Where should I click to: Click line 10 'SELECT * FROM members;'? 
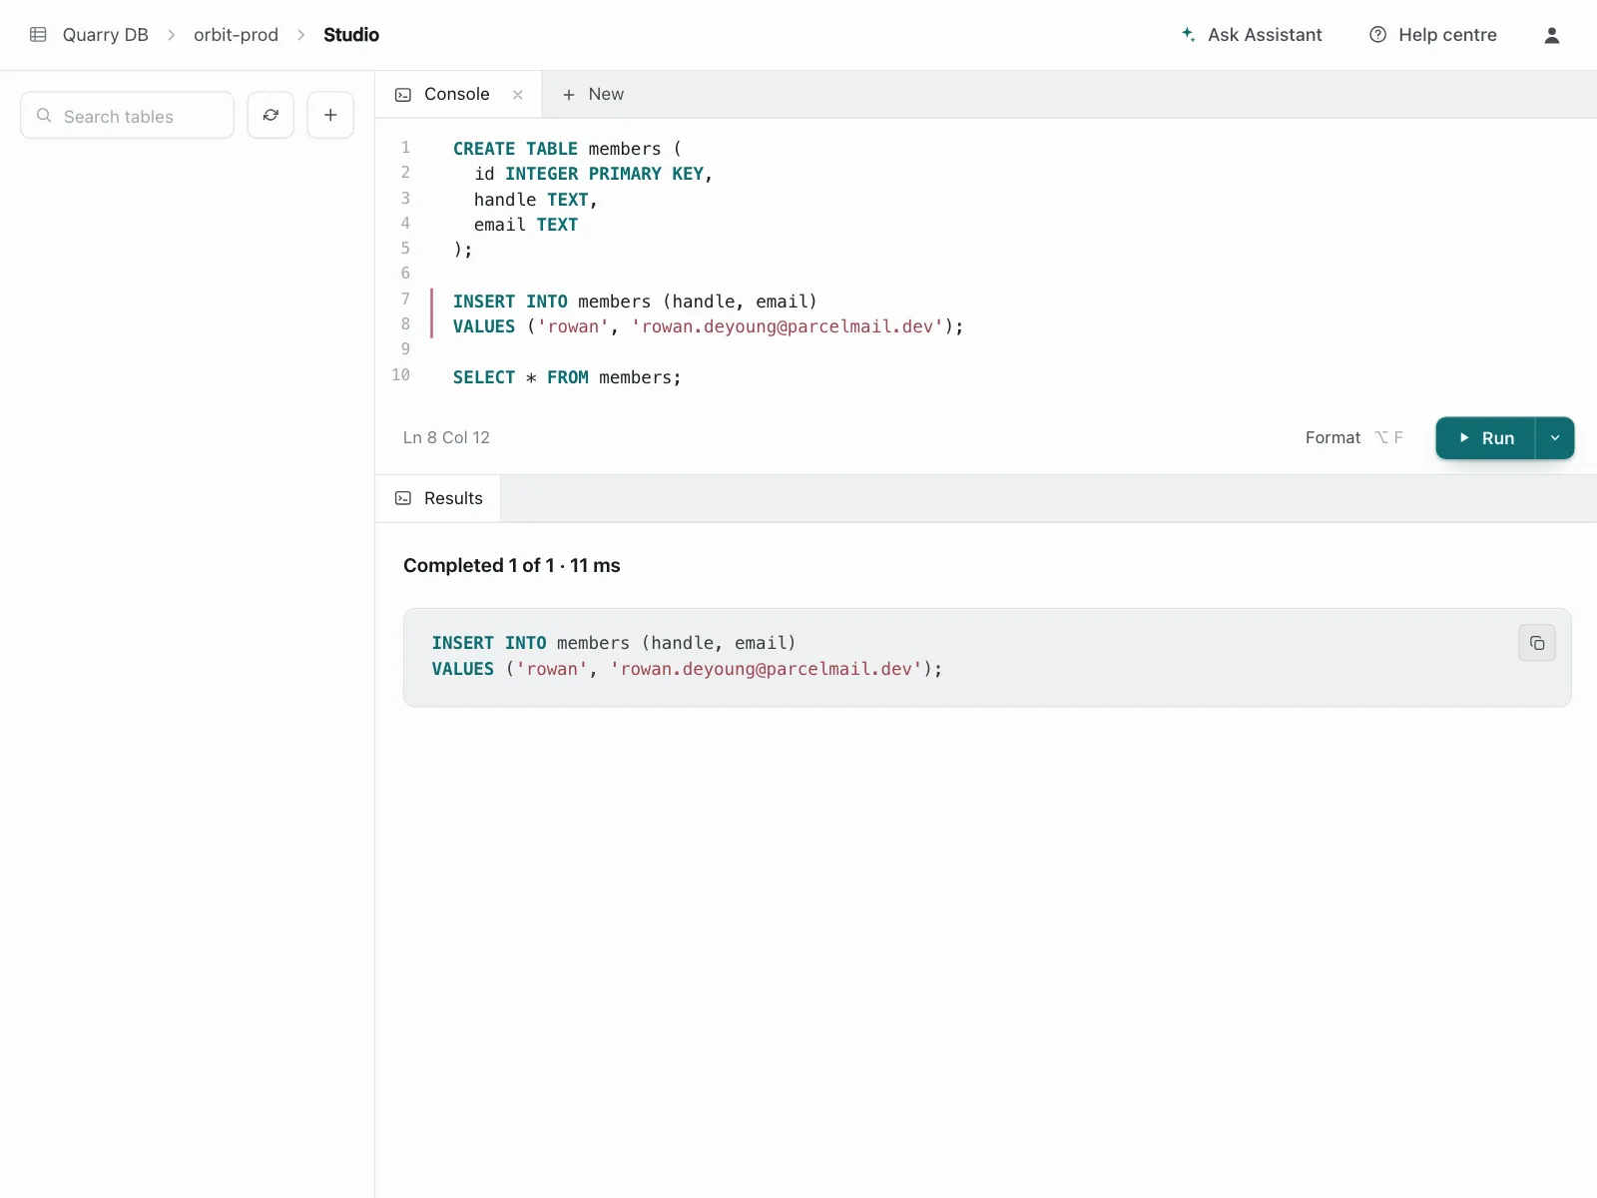click(x=567, y=377)
